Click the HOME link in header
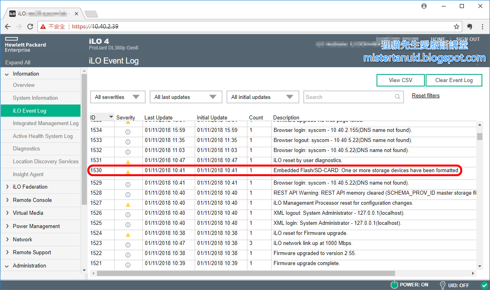The height and width of the screenshot is (290, 490). [x=438, y=39]
